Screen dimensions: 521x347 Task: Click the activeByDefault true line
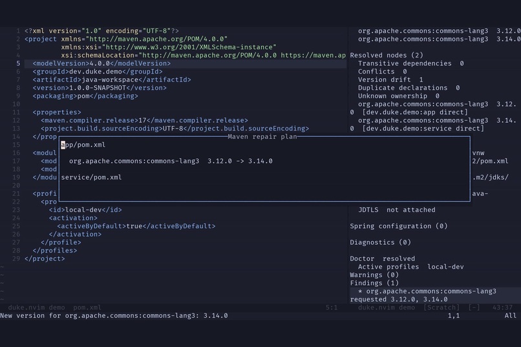click(136, 226)
